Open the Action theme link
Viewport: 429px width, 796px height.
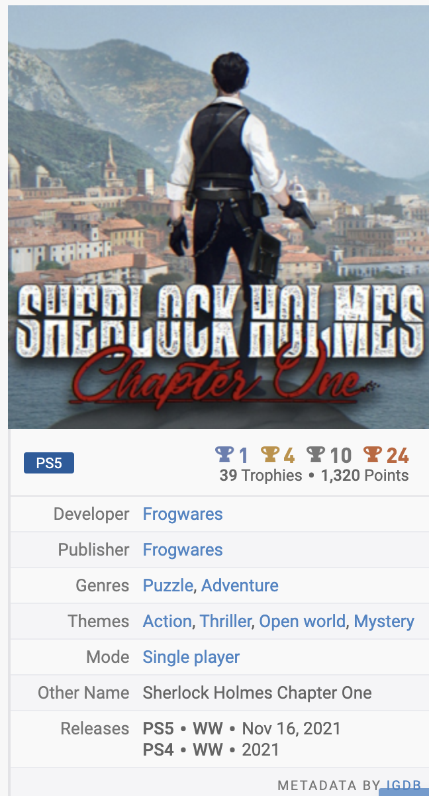click(x=167, y=621)
